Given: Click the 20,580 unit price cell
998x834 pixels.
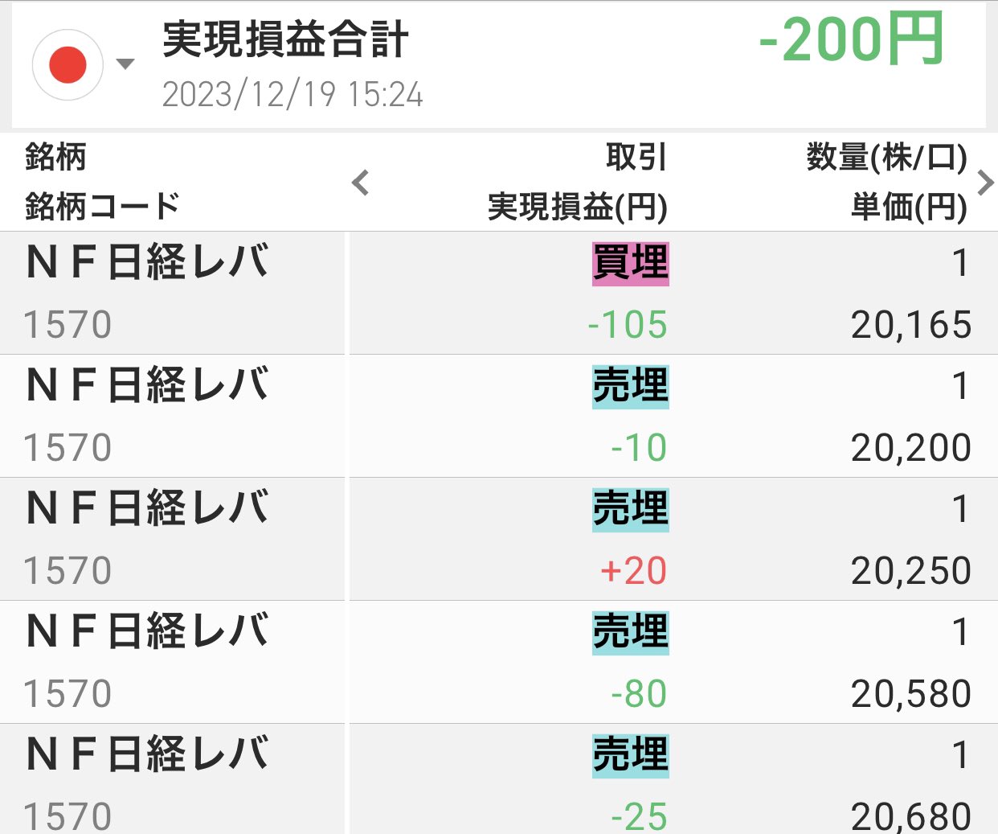Looking at the screenshot, I should [x=911, y=694].
